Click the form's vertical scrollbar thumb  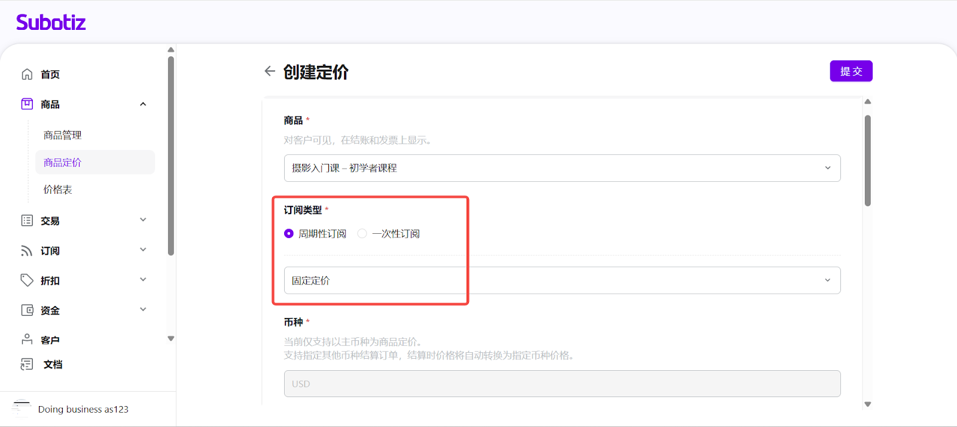867,160
